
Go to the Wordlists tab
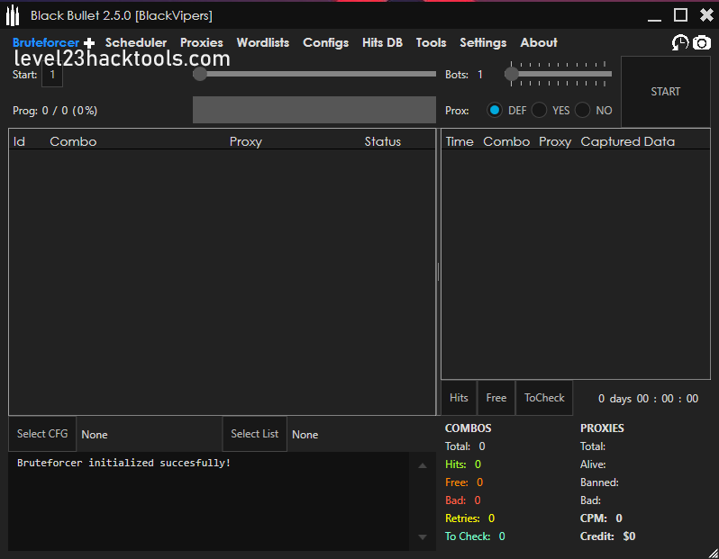tap(263, 42)
